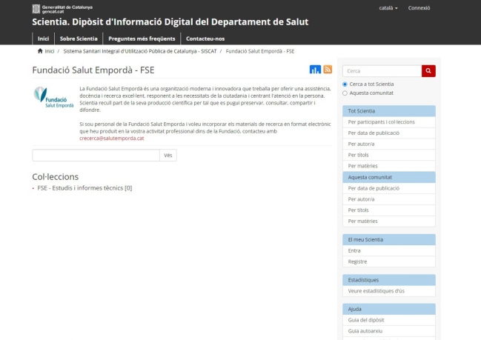Browse Aquesta comunitat 'Per data de publicació'
The width and height of the screenshot is (481, 340).
point(389,188)
